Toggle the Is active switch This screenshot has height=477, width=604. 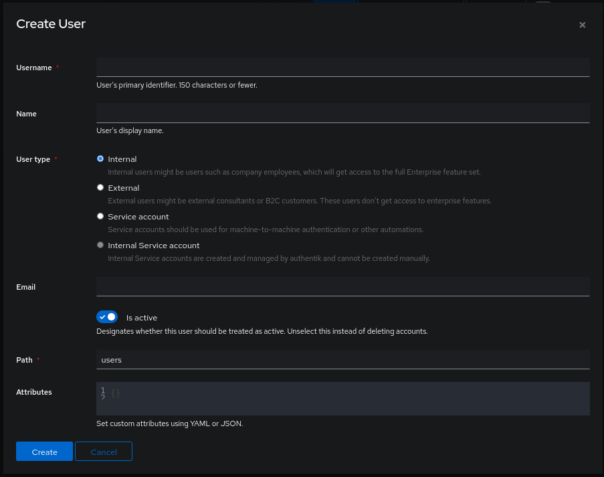107,317
